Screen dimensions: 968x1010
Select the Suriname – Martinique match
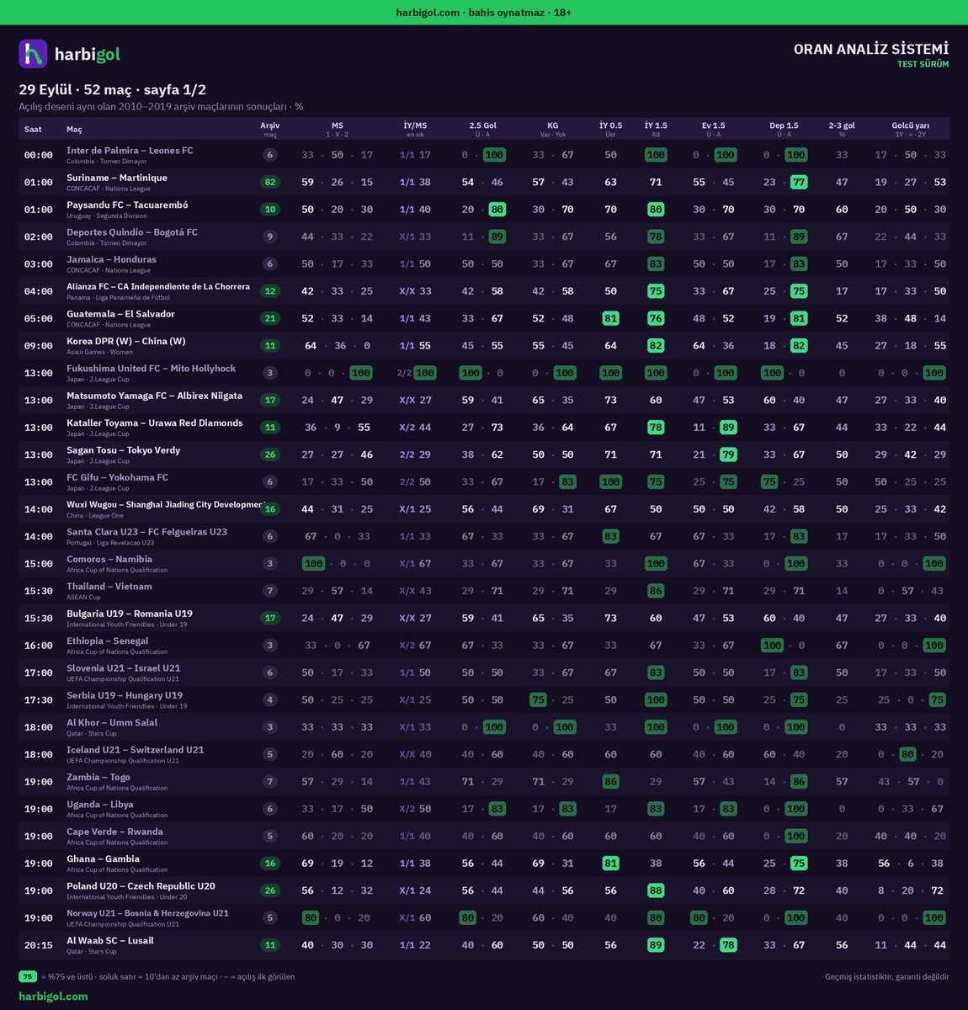(x=117, y=178)
